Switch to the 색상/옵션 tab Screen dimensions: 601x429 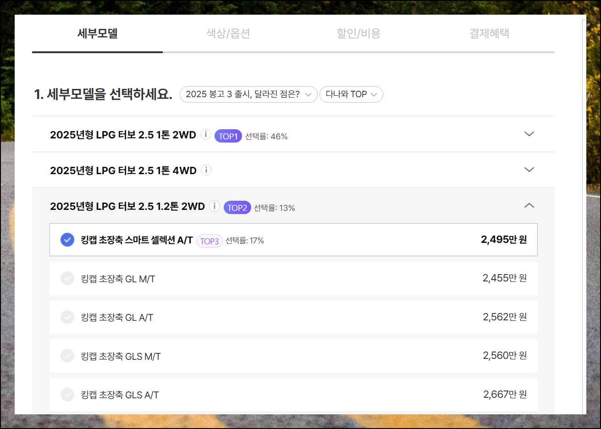[228, 33]
